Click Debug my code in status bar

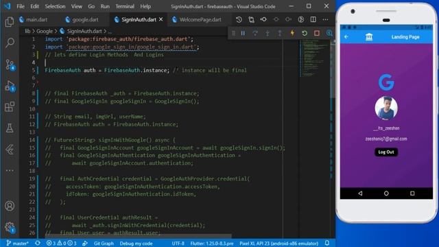pos(136,244)
